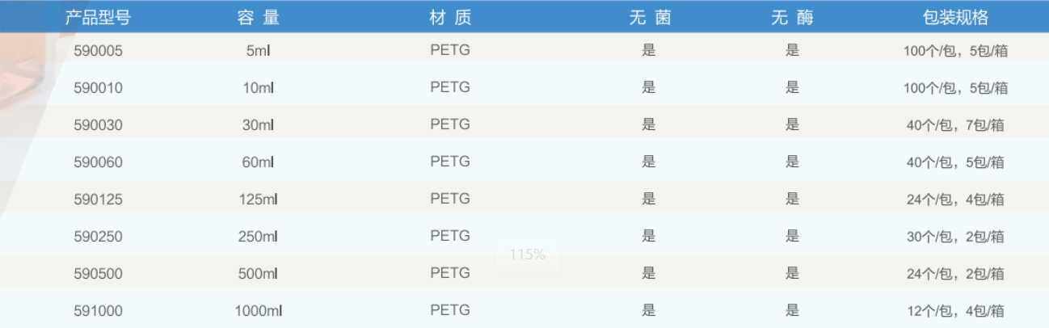
Task: Select product model 590250
Action: (x=98, y=236)
